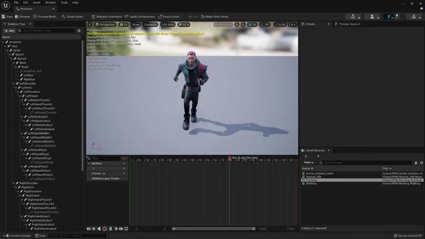Open the Window menu

click(50, 3)
